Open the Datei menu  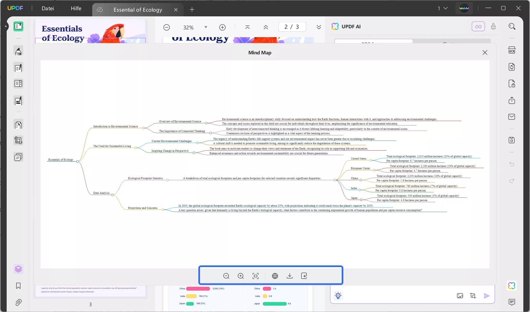[48, 8]
